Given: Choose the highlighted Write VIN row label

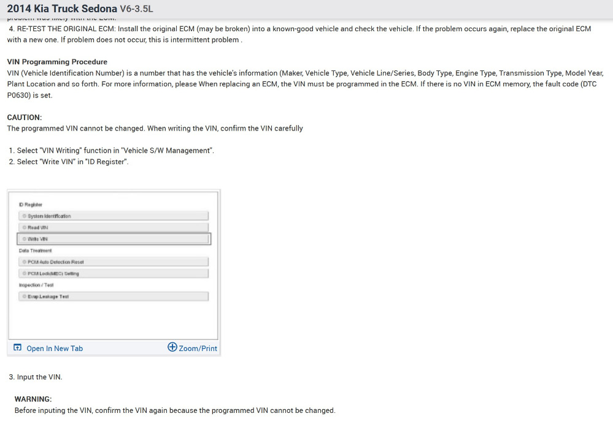Looking at the screenshot, I should [38, 240].
